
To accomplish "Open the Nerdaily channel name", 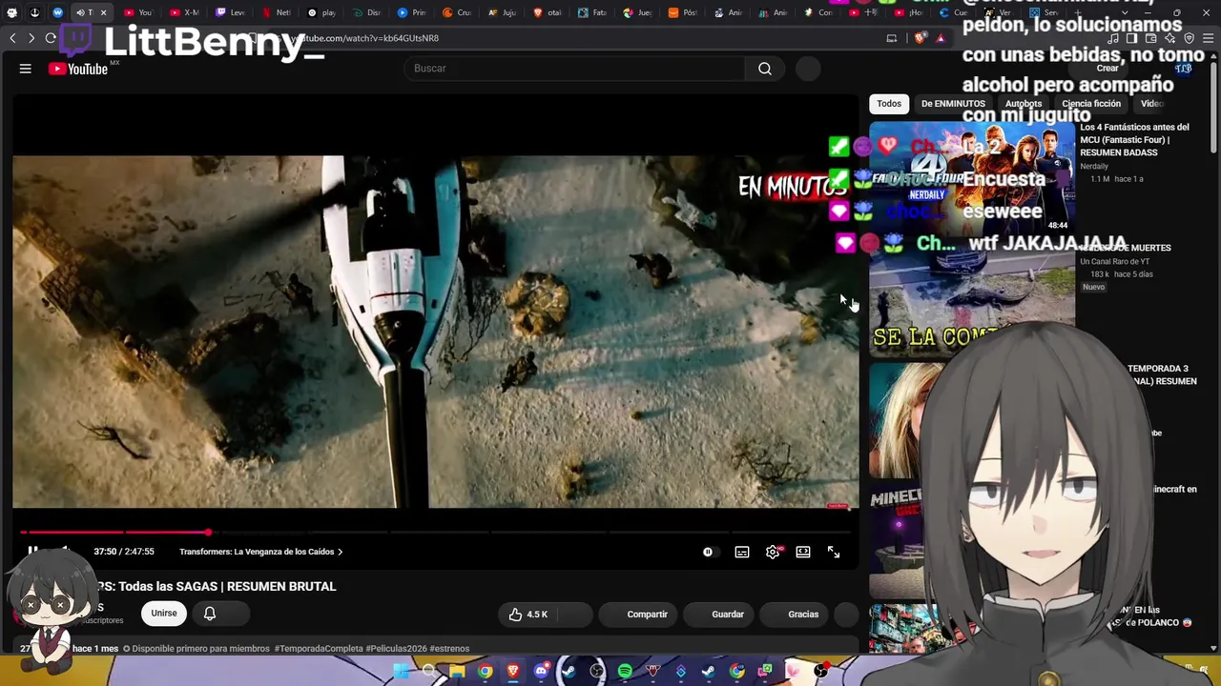I will point(1094,167).
